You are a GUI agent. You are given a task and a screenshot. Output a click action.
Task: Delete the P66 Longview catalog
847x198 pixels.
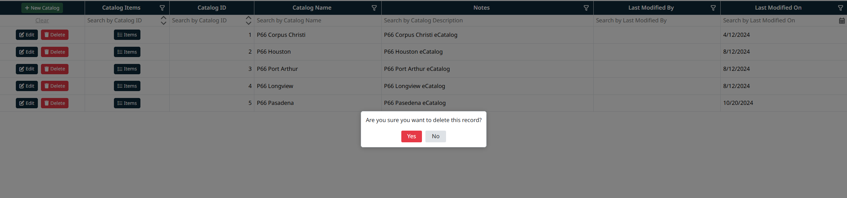point(55,86)
